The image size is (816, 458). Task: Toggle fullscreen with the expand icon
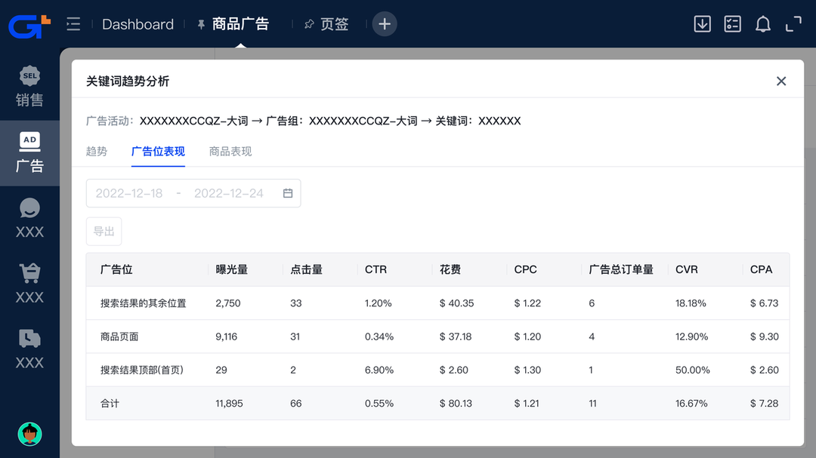[793, 24]
